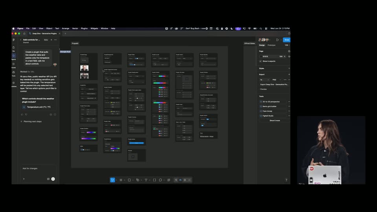Open Frame tool dropdown arrow
The height and width of the screenshot is (212, 377).
124,180
